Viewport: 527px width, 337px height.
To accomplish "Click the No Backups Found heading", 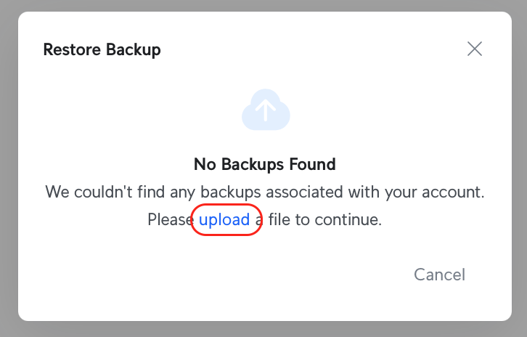I will 265,164.
